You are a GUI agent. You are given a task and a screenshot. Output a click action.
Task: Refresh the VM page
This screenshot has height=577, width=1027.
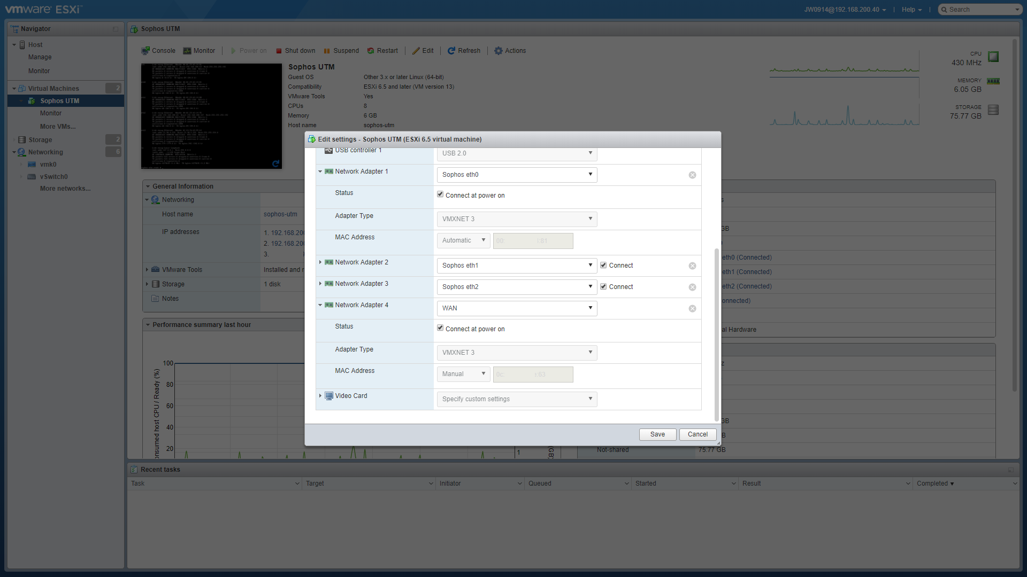coord(464,51)
